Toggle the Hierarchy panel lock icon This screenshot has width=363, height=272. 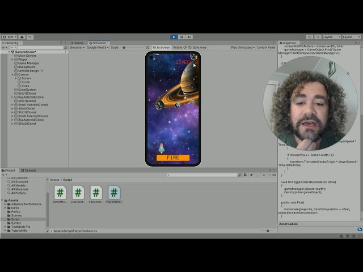click(x=61, y=43)
